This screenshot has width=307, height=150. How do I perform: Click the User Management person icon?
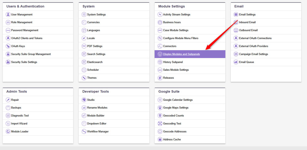tap(8, 14)
